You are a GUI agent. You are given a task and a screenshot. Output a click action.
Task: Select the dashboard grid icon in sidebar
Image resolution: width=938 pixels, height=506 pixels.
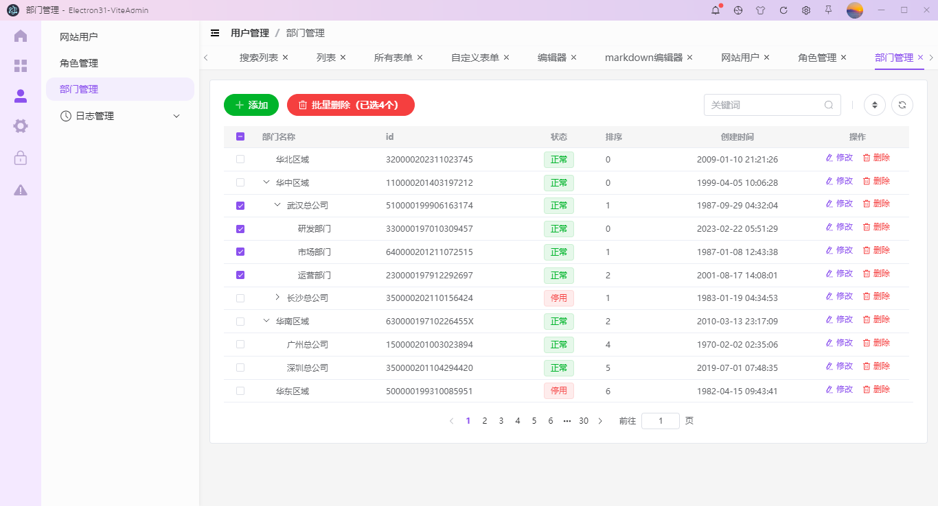click(x=20, y=66)
